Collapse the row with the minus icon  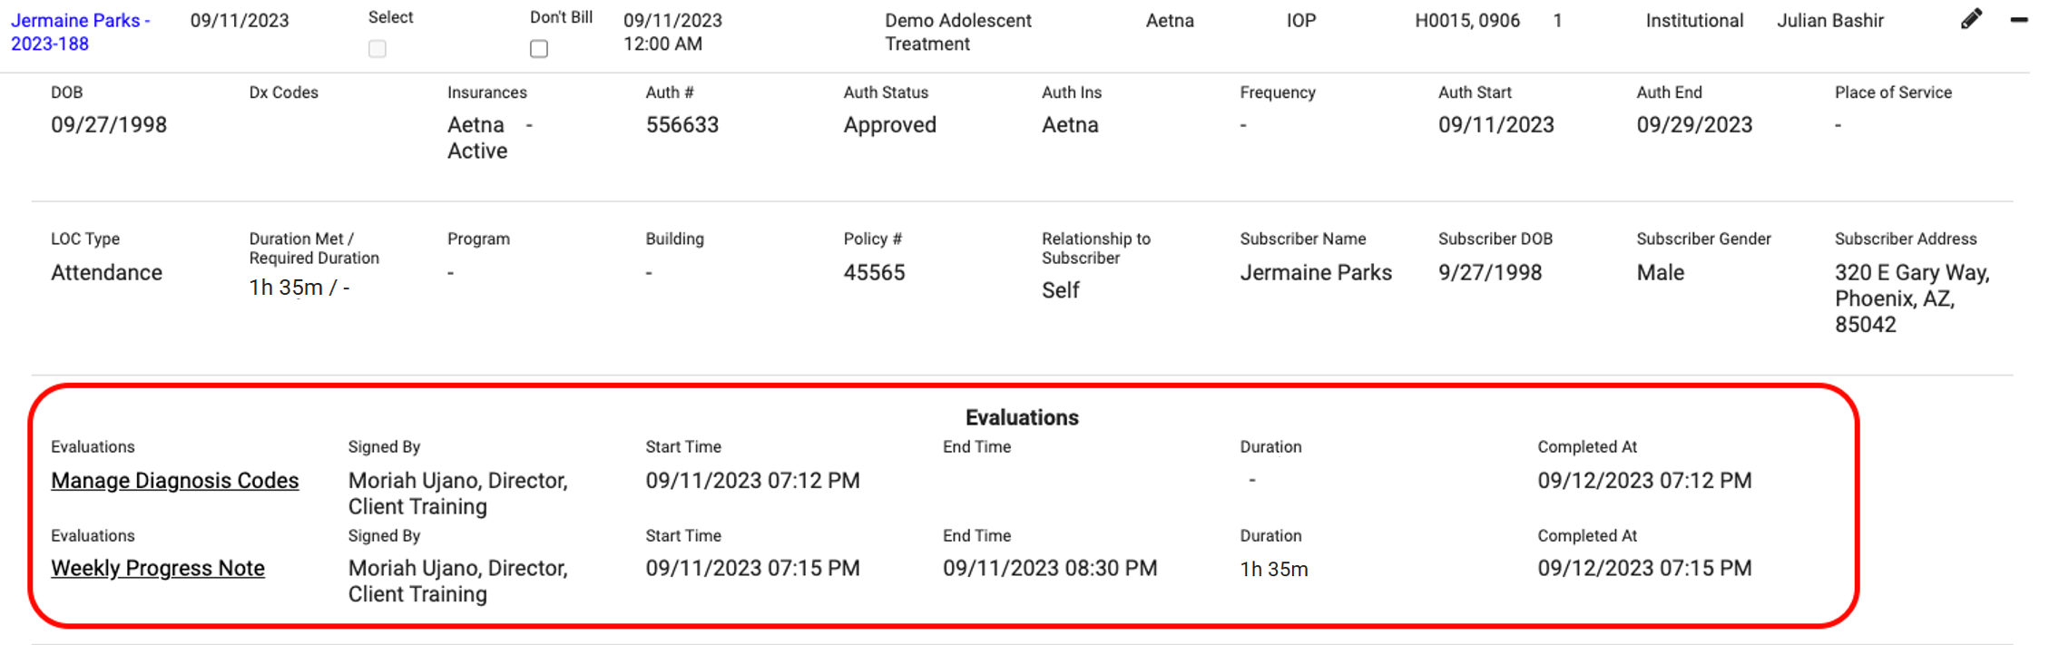pos(2019,19)
